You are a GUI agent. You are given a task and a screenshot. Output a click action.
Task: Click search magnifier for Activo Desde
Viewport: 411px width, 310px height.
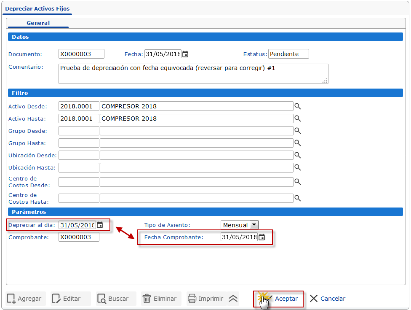(x=298, y=106)
